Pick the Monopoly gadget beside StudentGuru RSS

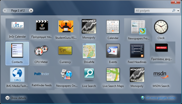coord(89,29)
